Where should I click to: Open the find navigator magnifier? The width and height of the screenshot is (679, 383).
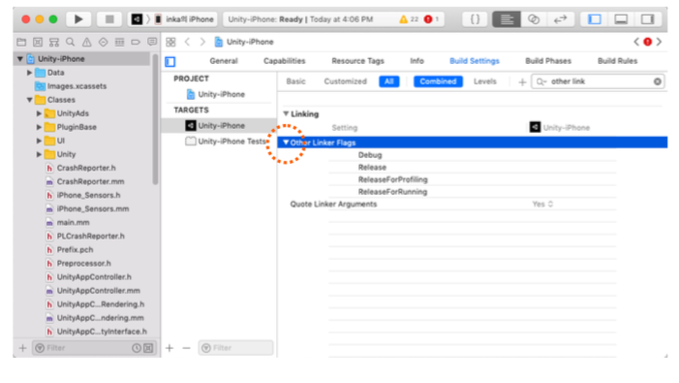click(x=70, y=42)
